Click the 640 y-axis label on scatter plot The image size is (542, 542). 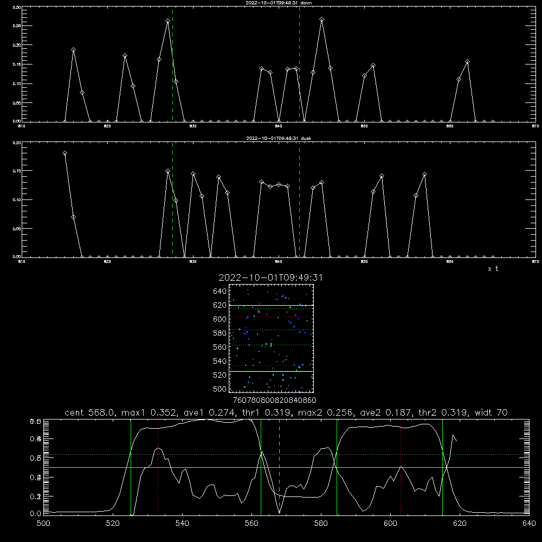click(x=220, y=292)
